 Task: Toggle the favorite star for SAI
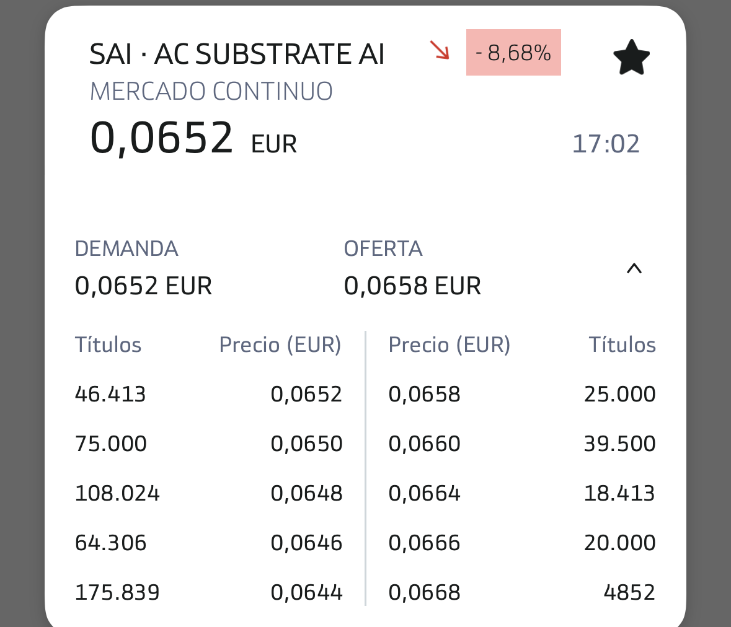(x=631, y=57)
